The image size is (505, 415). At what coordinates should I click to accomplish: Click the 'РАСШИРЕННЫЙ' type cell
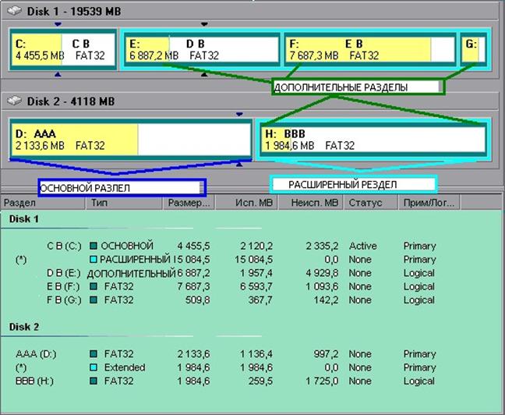pyautogui.click(x=135, y=259)
